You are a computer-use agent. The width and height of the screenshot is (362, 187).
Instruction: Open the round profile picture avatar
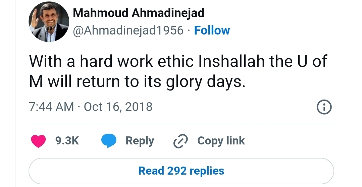(49, 22)
